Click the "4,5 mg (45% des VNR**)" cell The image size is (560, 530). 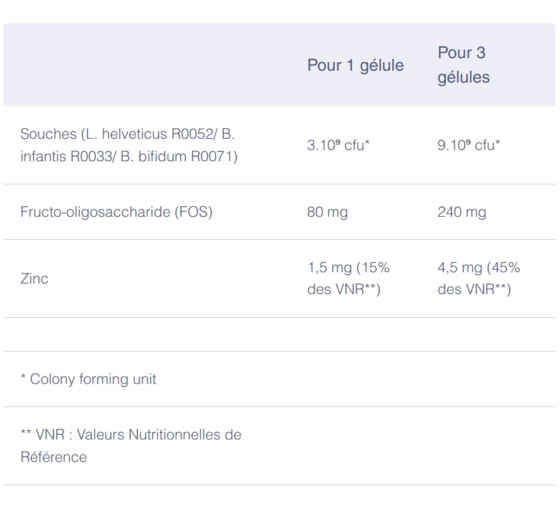tap(478, 278)
